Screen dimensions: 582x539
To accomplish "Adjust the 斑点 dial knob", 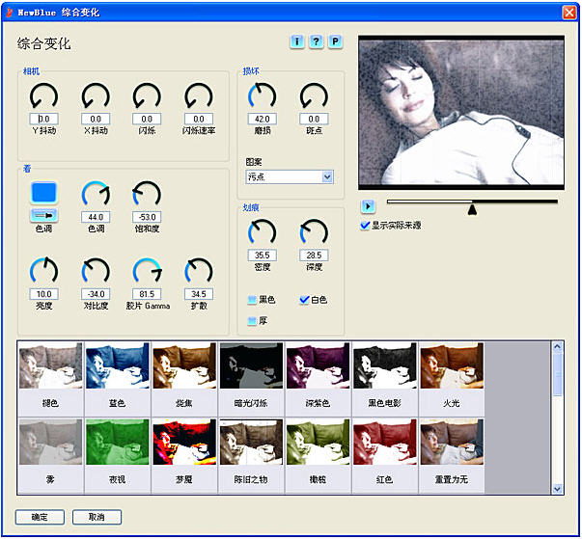I will coord(314,96).
